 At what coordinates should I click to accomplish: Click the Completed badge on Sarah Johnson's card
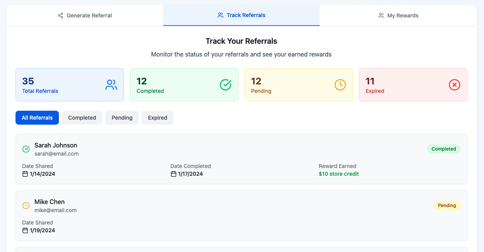coord(444,149)
